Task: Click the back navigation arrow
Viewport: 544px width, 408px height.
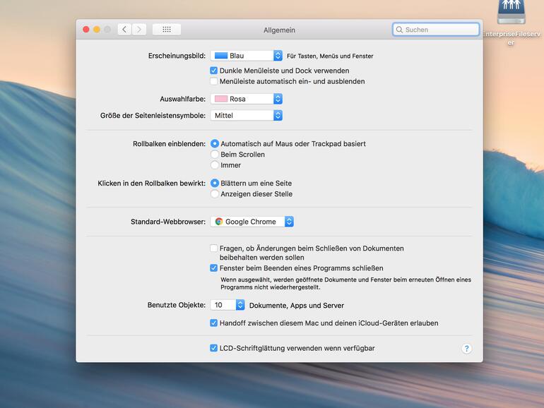Action: click(124, 30)
